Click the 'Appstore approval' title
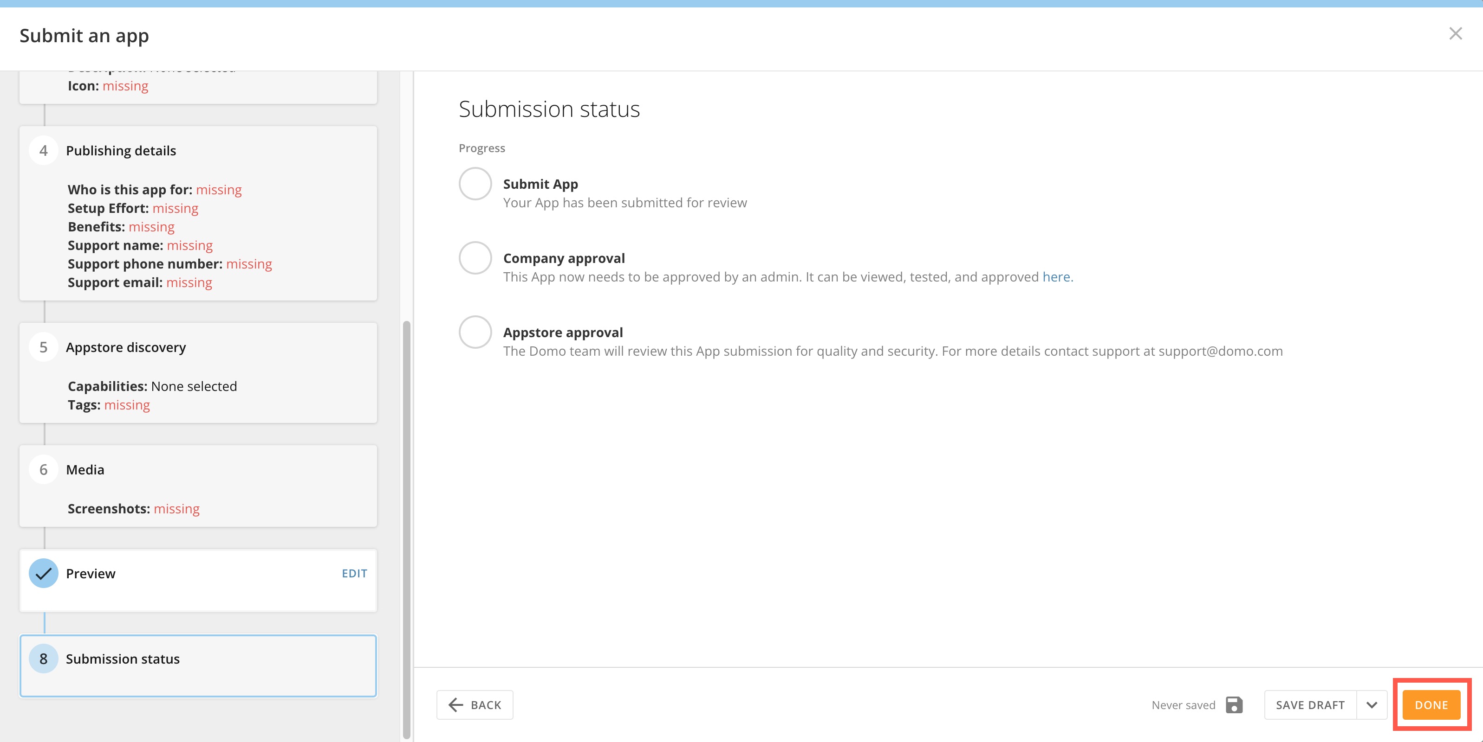Image resolution: width=1483 pixels, height=742 pixels. 563,333
